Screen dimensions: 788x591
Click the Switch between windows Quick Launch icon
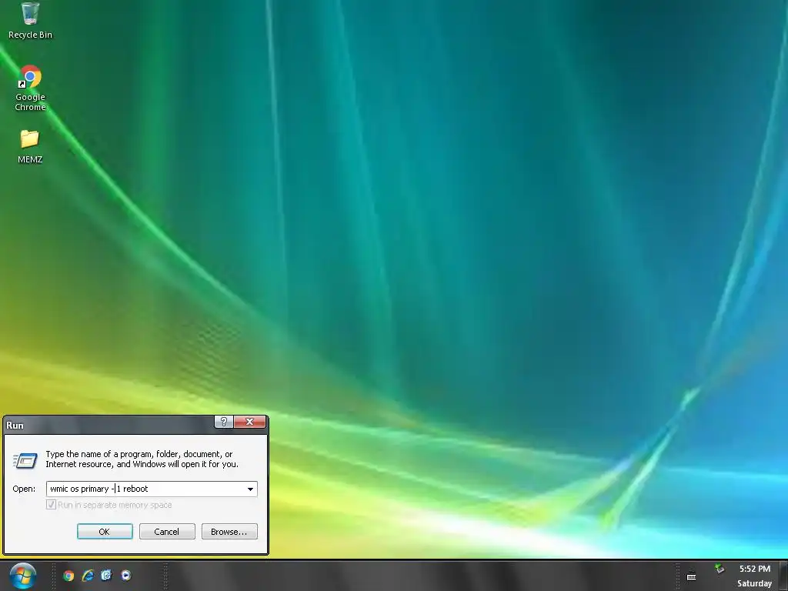click(106, 576)
